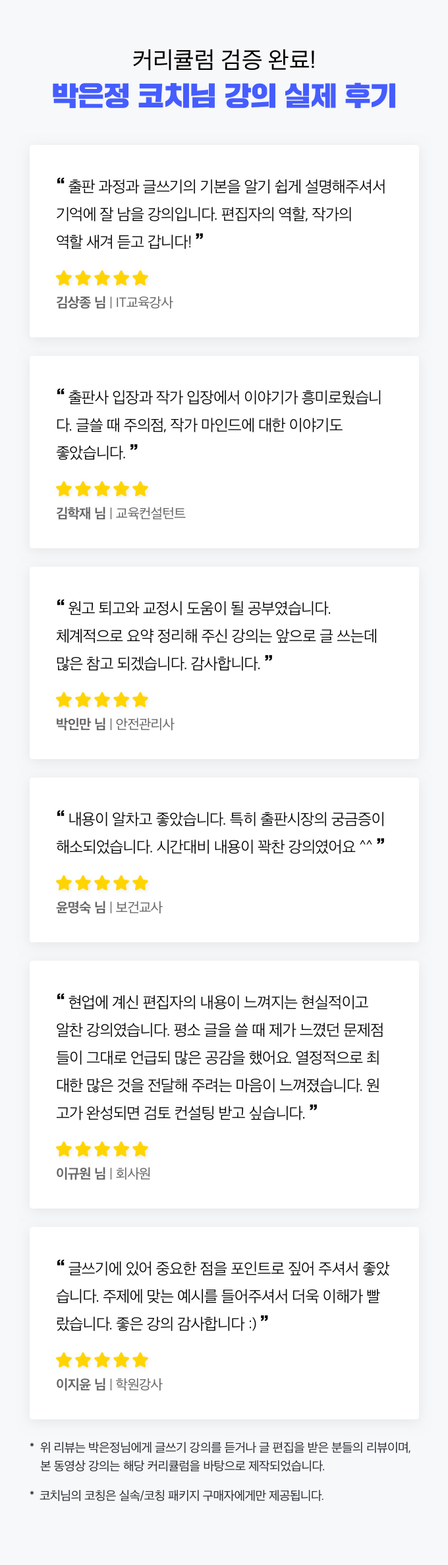448x1565 pixels.
Task: Click the closing quote mark after 감사합니다 :)
Action: [x=265, y=1319]
